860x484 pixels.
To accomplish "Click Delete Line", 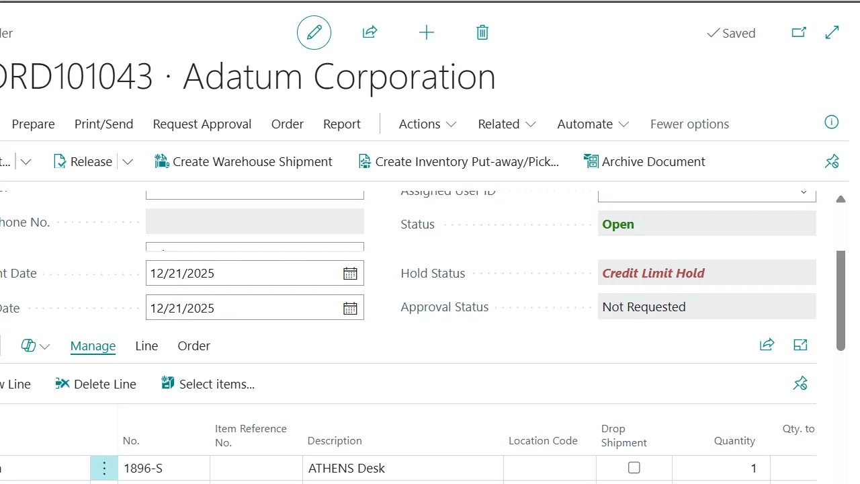I will coord(95,384).
